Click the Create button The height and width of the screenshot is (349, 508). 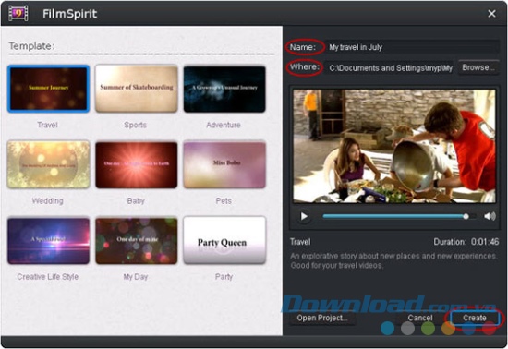pos(475,318)
